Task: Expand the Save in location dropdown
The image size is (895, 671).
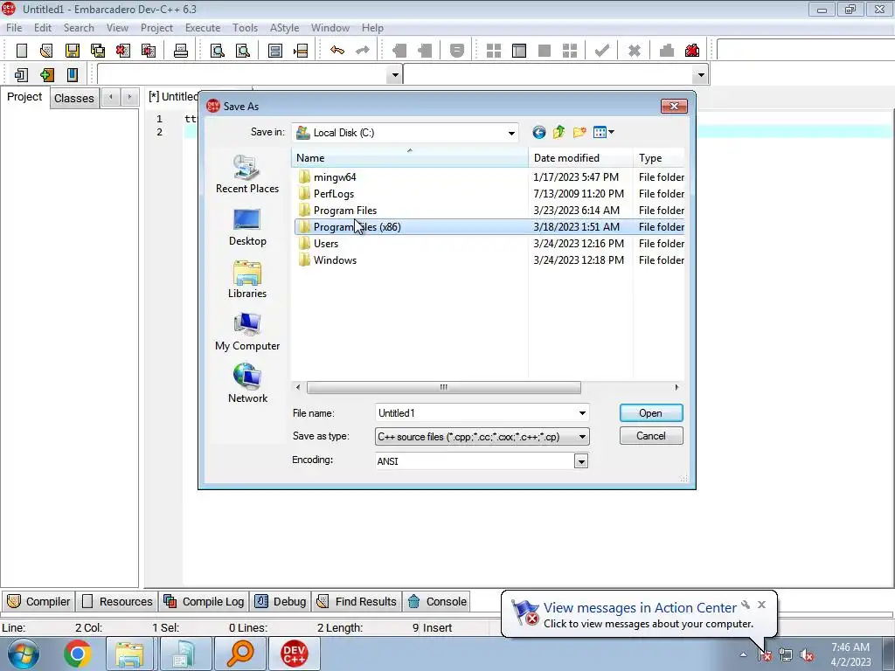Action: click(x=511, y=133)
